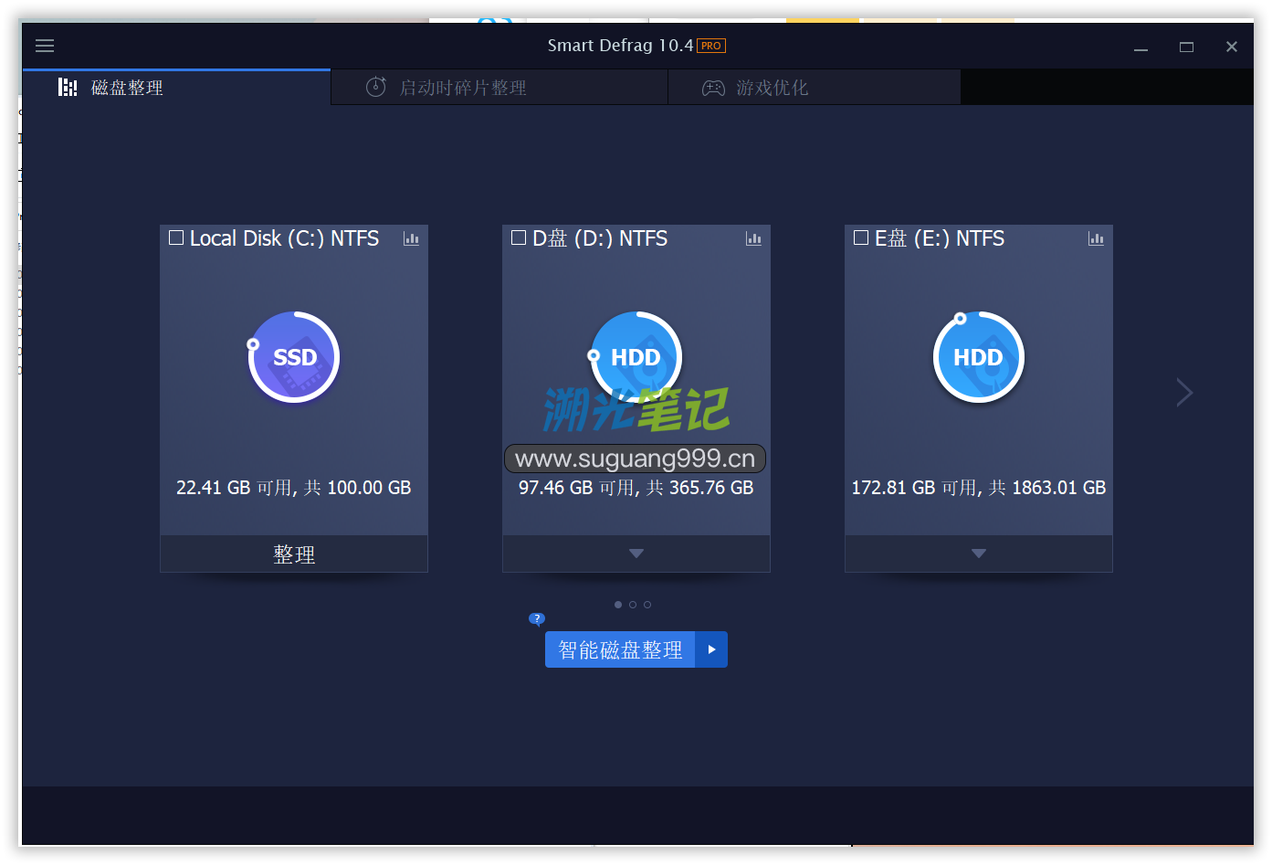Maximize the Smart Defrag window
Screen dimensions: 1272x865
coord(1186,47)
